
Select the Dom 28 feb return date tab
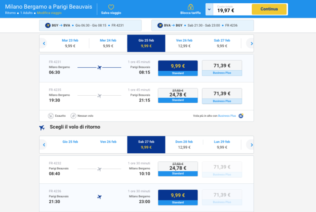click(184, 145)
